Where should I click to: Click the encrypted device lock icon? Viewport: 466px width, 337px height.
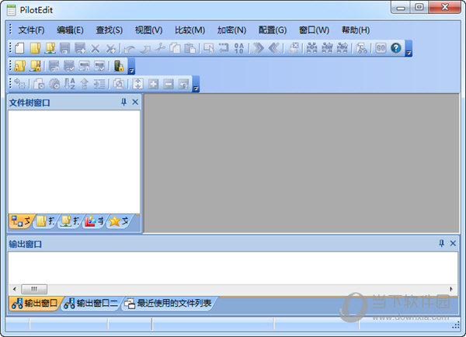[x=119, y=66]
